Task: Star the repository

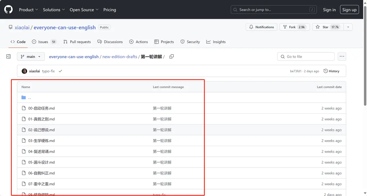Action: (x=326, y=27)
